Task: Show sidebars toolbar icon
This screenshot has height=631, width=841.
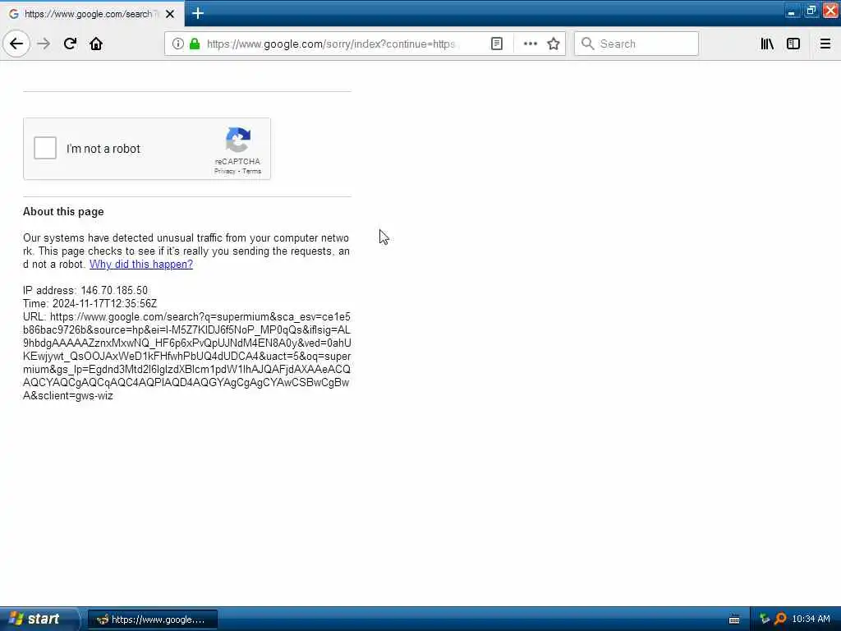Action: click(793, 44)
